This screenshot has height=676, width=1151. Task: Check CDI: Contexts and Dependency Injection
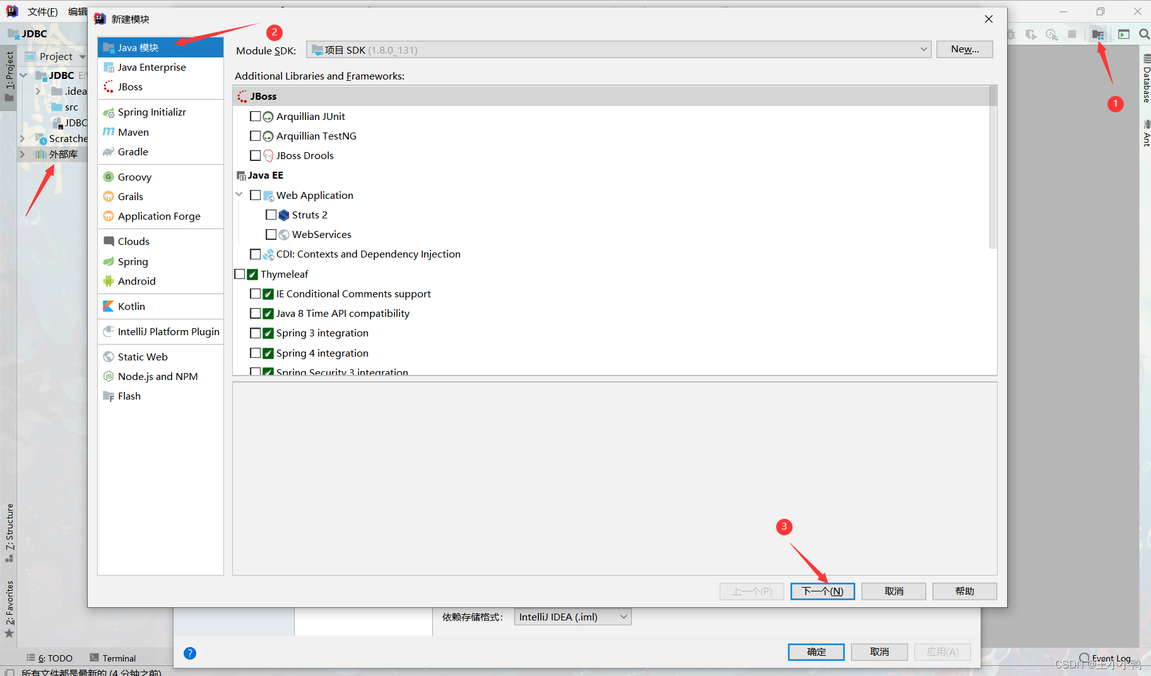click(255, 254)
